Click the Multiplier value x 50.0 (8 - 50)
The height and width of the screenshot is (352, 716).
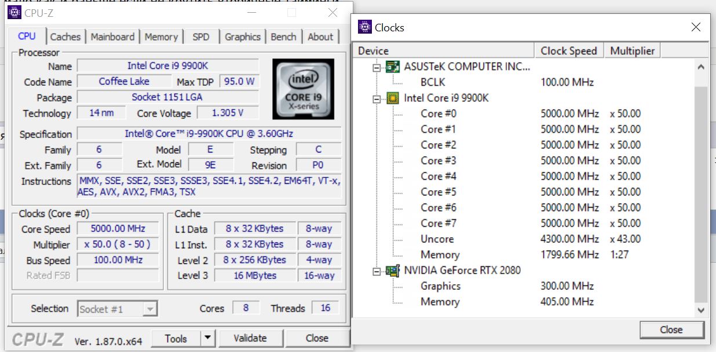tap(118, 245)
